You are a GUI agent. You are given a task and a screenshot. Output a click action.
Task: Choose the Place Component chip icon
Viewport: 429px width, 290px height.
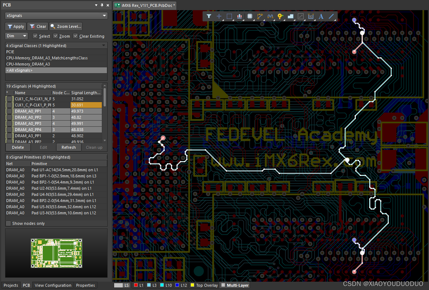pyautogui.click(x=250, y=16)
